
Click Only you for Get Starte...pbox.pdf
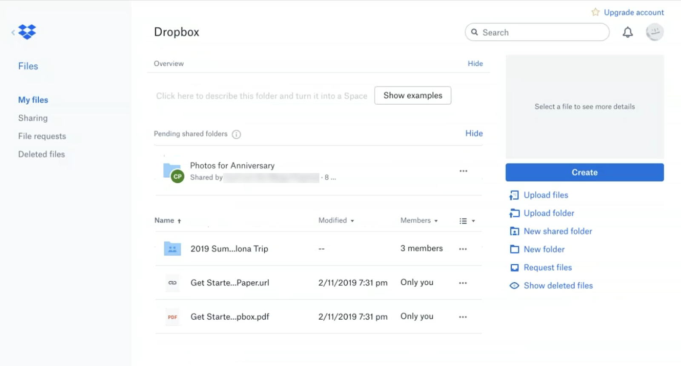click(x=417, y=317)
